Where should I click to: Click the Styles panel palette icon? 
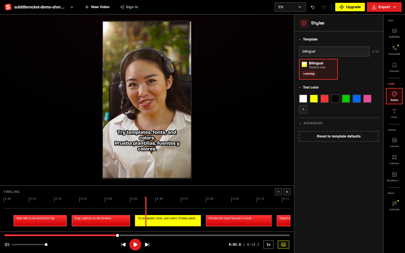click(304, 23)
